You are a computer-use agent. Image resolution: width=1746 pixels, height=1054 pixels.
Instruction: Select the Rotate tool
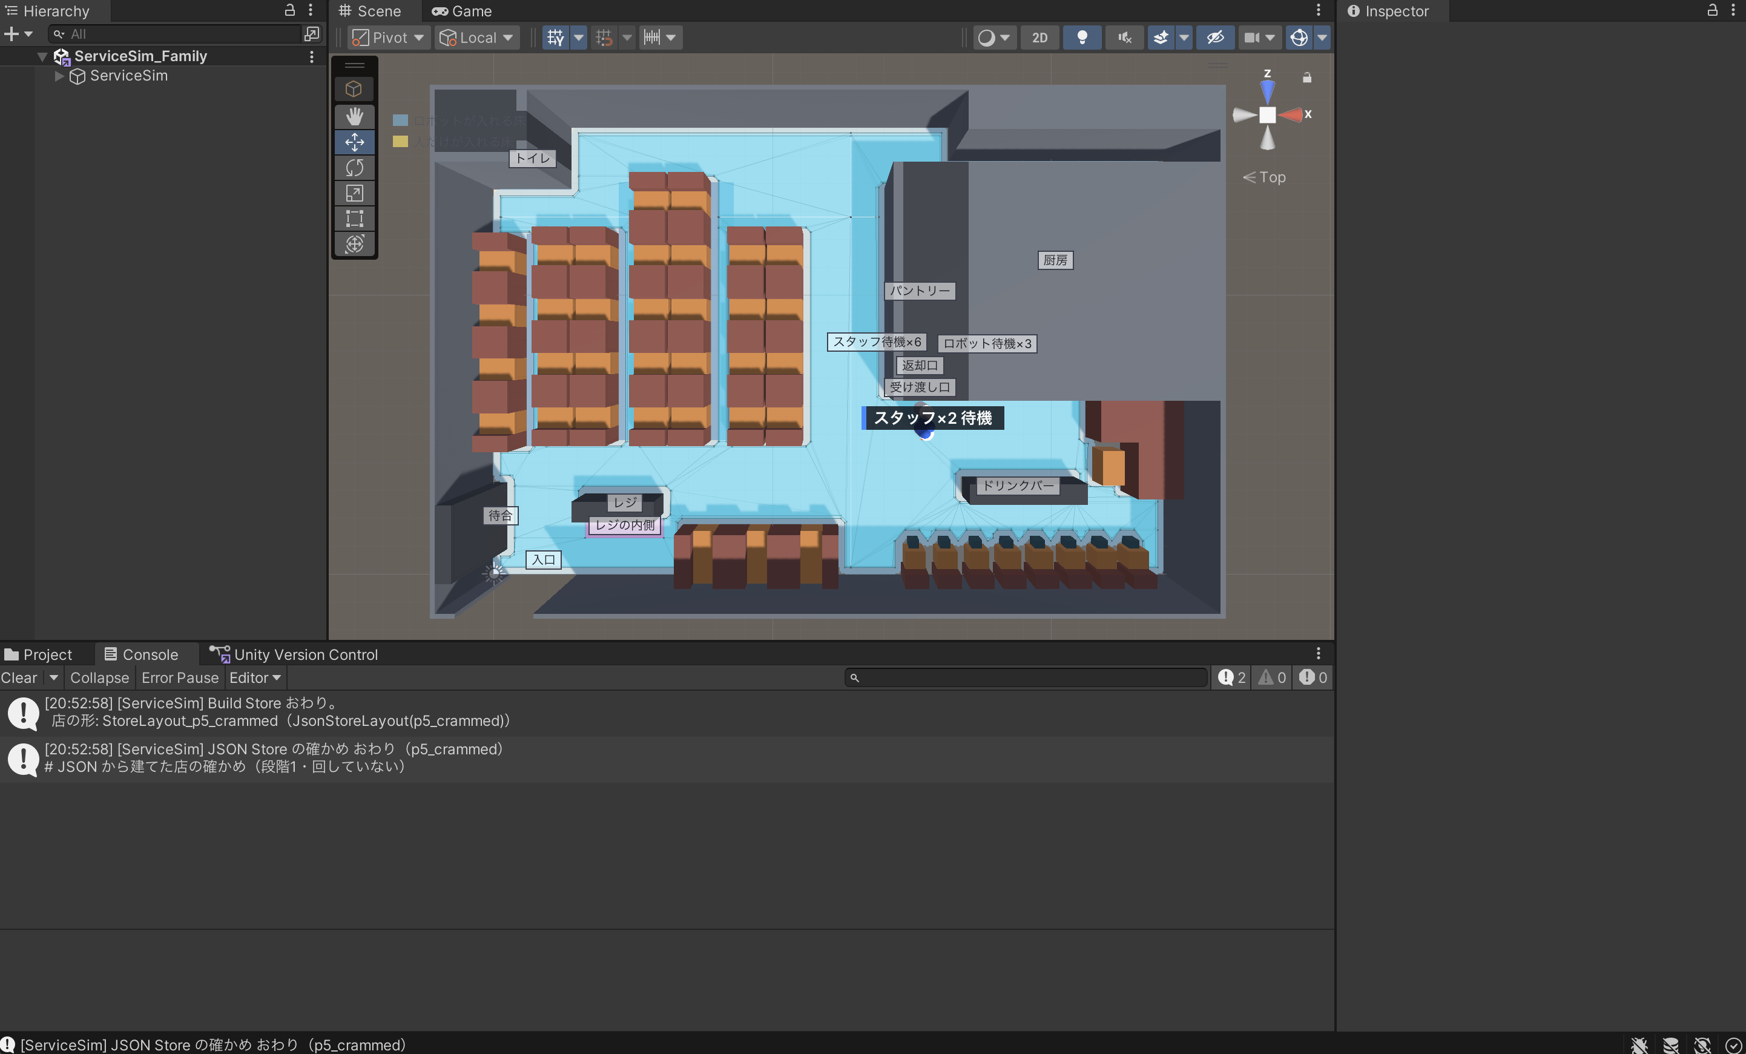coord(354,167)
